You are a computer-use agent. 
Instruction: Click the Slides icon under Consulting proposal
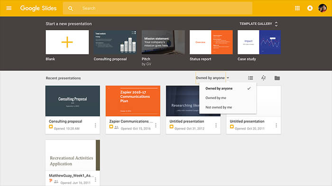(51, 127)
